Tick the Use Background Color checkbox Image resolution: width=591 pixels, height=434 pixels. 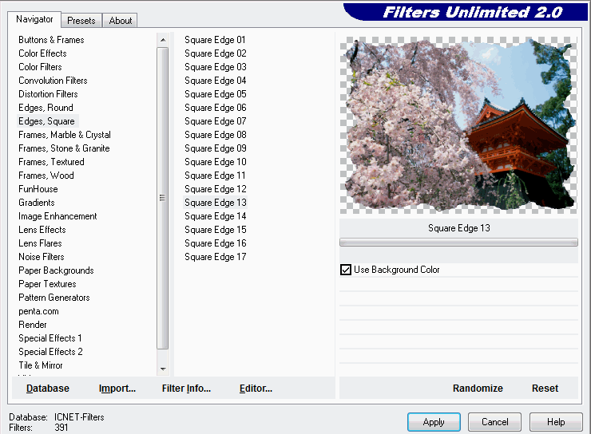[346, 270]
